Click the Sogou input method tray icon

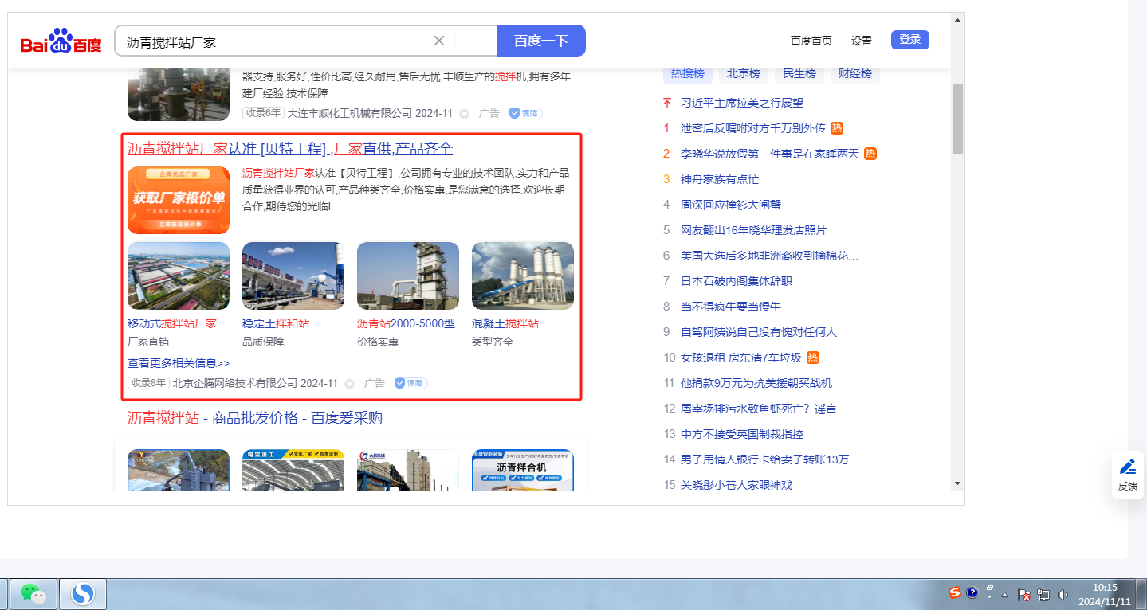tap(954, 592)
